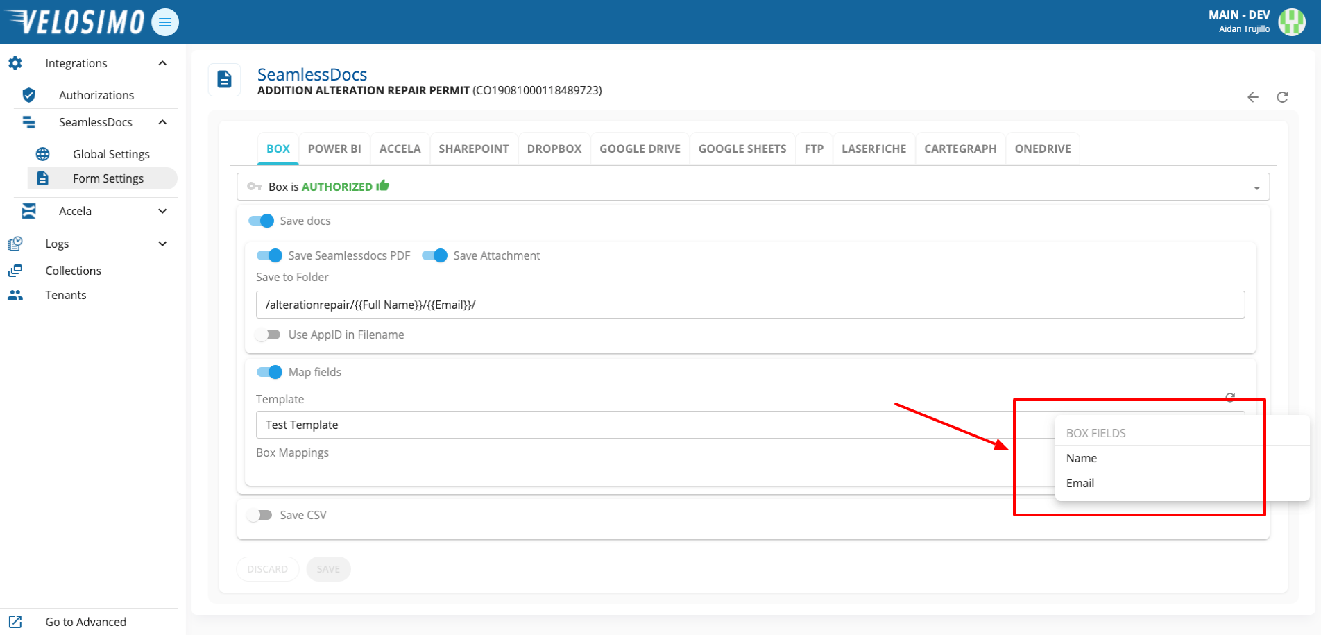Click the Addition Alteration Repair Permit heading
The height and width of the screenshot is (635, 1321).
[364, 90]
